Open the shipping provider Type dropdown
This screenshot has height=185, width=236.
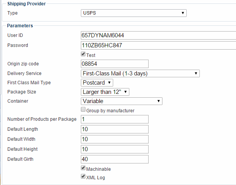click(x=133, y=13)
